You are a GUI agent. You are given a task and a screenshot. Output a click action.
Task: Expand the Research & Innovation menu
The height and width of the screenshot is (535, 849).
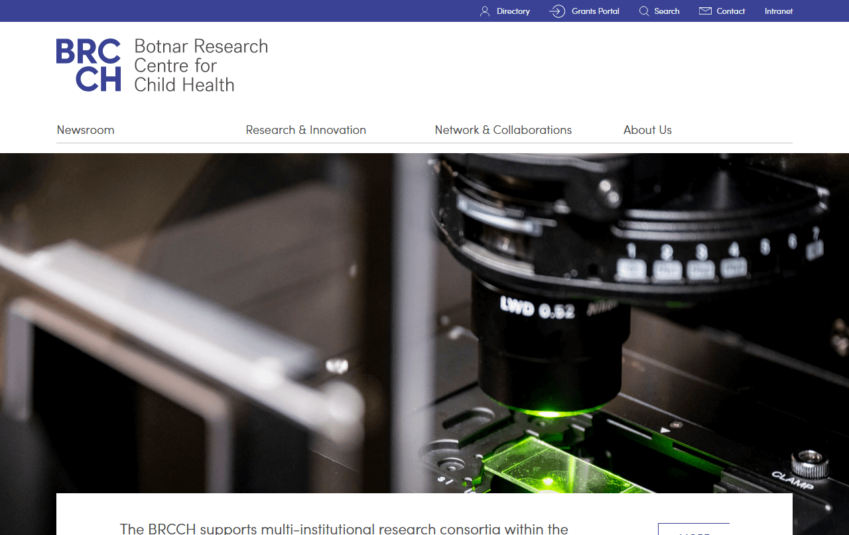click(306, 130)
